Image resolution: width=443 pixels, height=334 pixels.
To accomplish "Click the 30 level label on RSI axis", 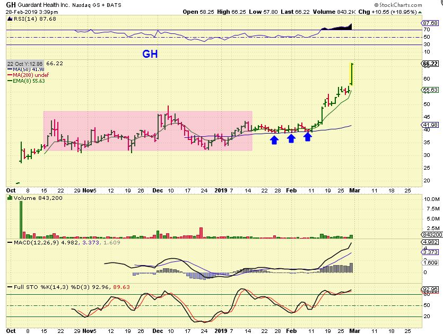I will (x=427, y=45).
